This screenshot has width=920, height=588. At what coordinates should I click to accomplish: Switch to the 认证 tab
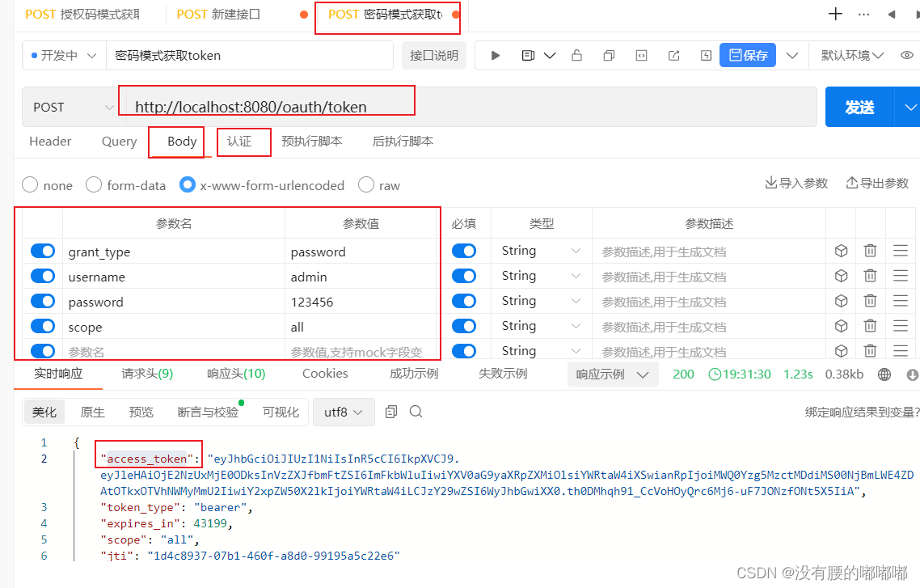click(239, 142)
